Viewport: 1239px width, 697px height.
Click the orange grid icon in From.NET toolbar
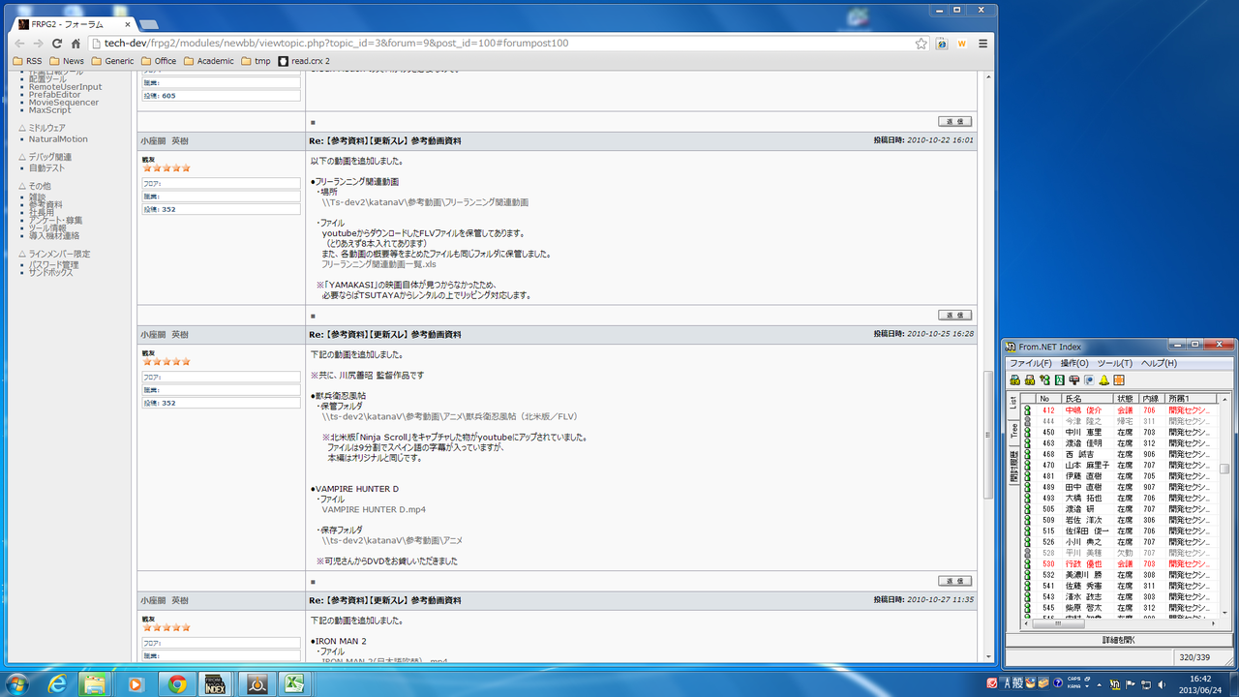pyautogui.click(x=1119, y=379)
